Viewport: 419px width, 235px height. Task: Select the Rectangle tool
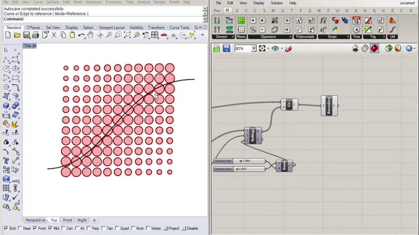click(x=15, y=78)
